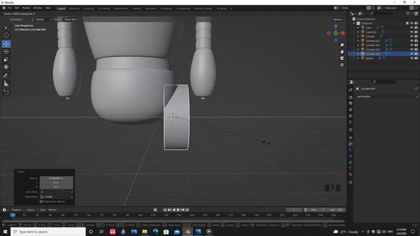
Task: Switch to the Modeling workspace tab
Action: click(74, 9)
